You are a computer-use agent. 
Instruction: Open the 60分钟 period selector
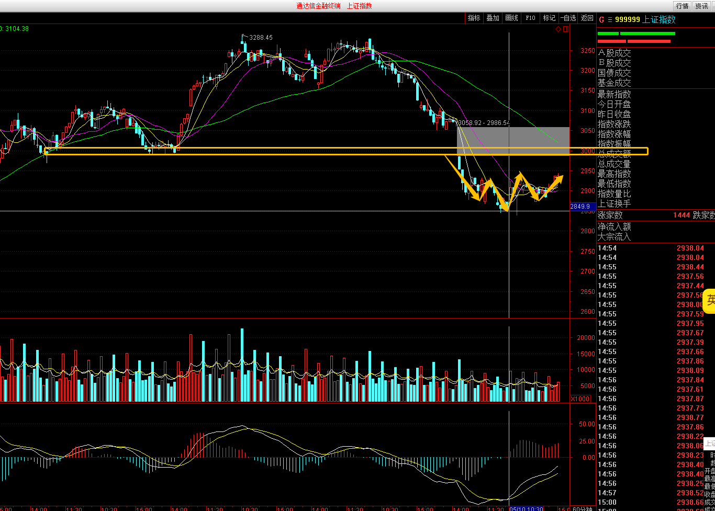[582, 508]
